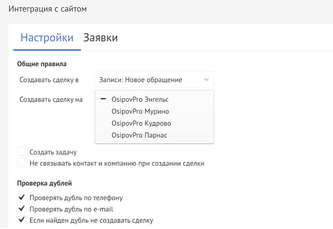Select OsipovPro Мурино in the list

tap(140, 112)
